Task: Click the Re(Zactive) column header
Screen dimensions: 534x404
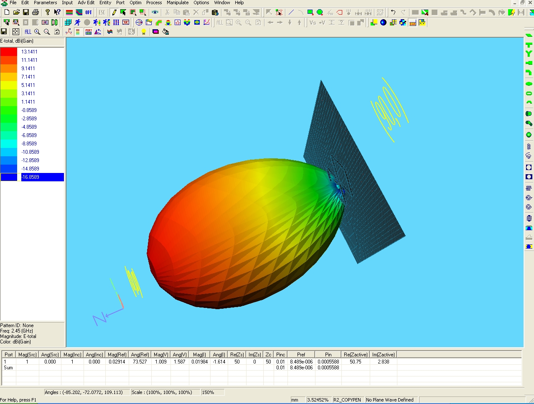Action: [355, 355]
